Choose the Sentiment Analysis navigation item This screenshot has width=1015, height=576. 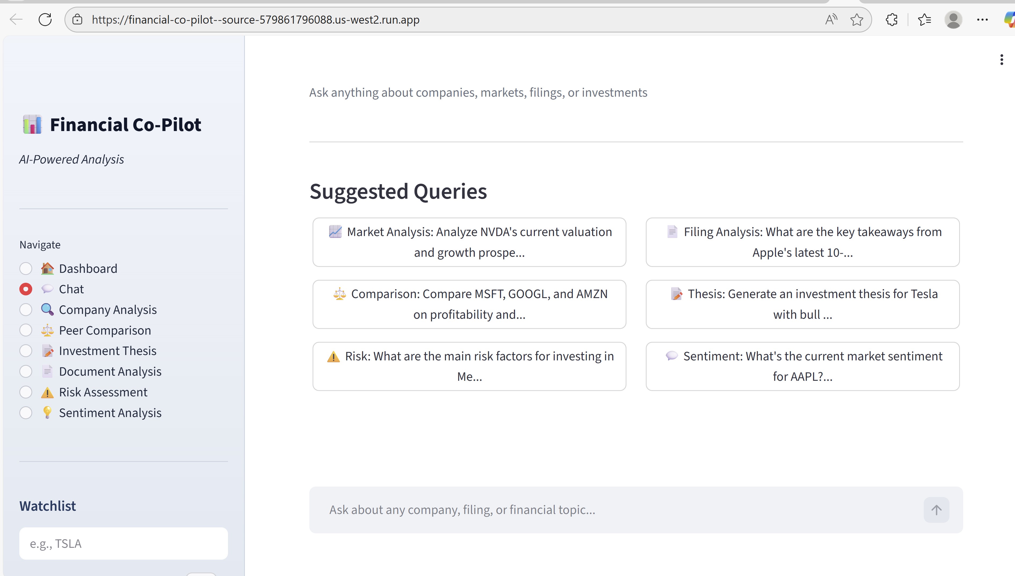pos(110,413)
